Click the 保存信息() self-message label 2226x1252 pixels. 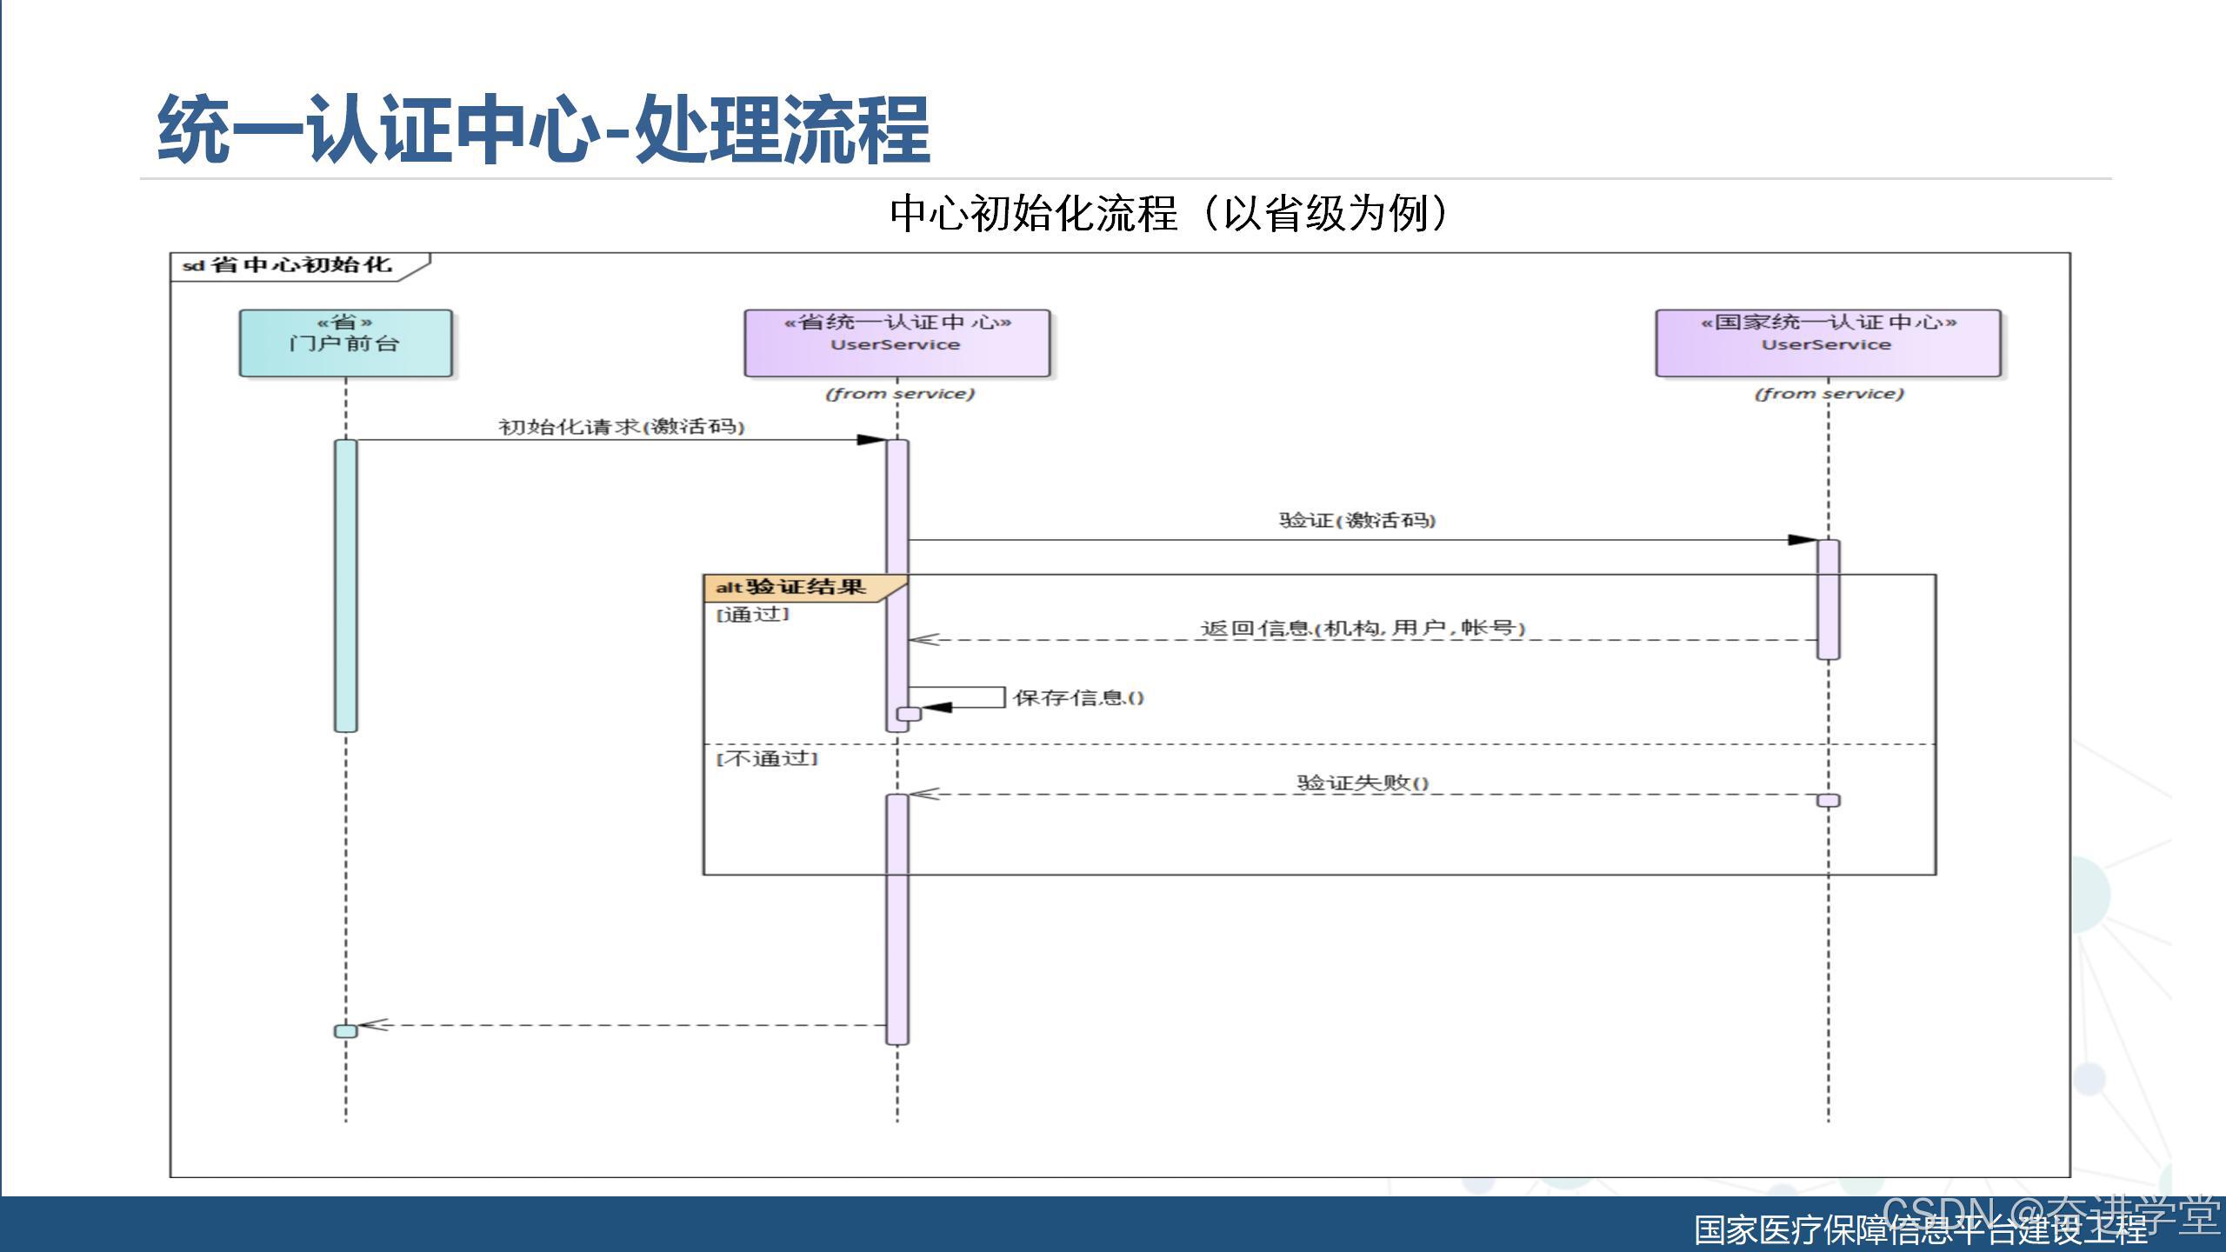coord(1078,697)
